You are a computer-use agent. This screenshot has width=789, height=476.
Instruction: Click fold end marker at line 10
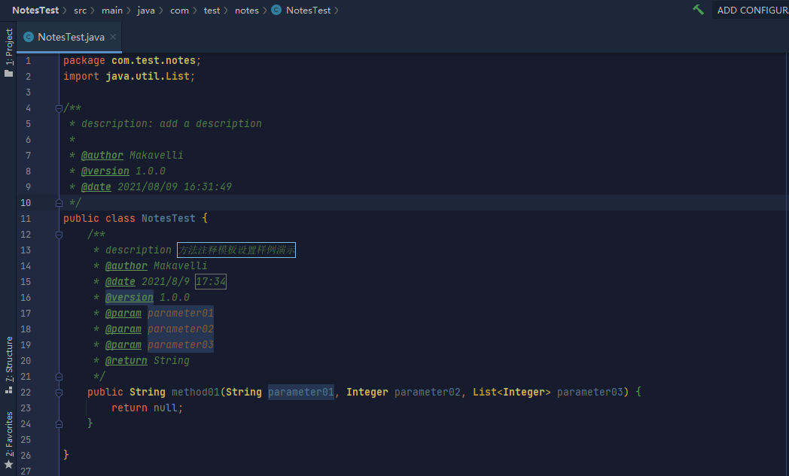pyautogui.click(x=59, y=202)
